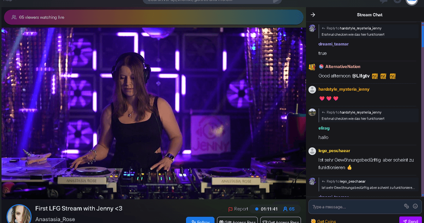Screen dimensions: 424x223
Task: Expand lego_peschaear's quoted reply
Action: (x=369, y=184)
